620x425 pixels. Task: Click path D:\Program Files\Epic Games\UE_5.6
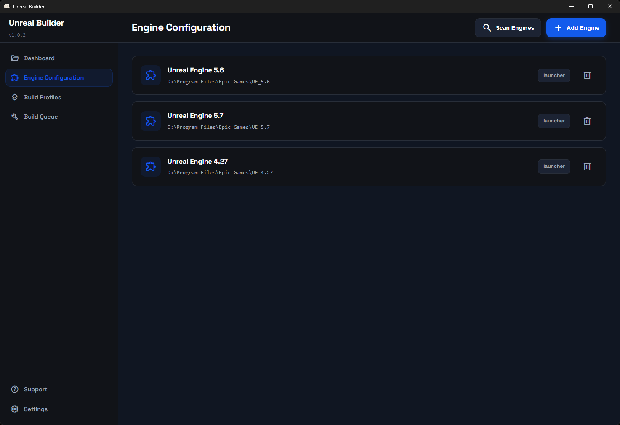tap(218, 82)
